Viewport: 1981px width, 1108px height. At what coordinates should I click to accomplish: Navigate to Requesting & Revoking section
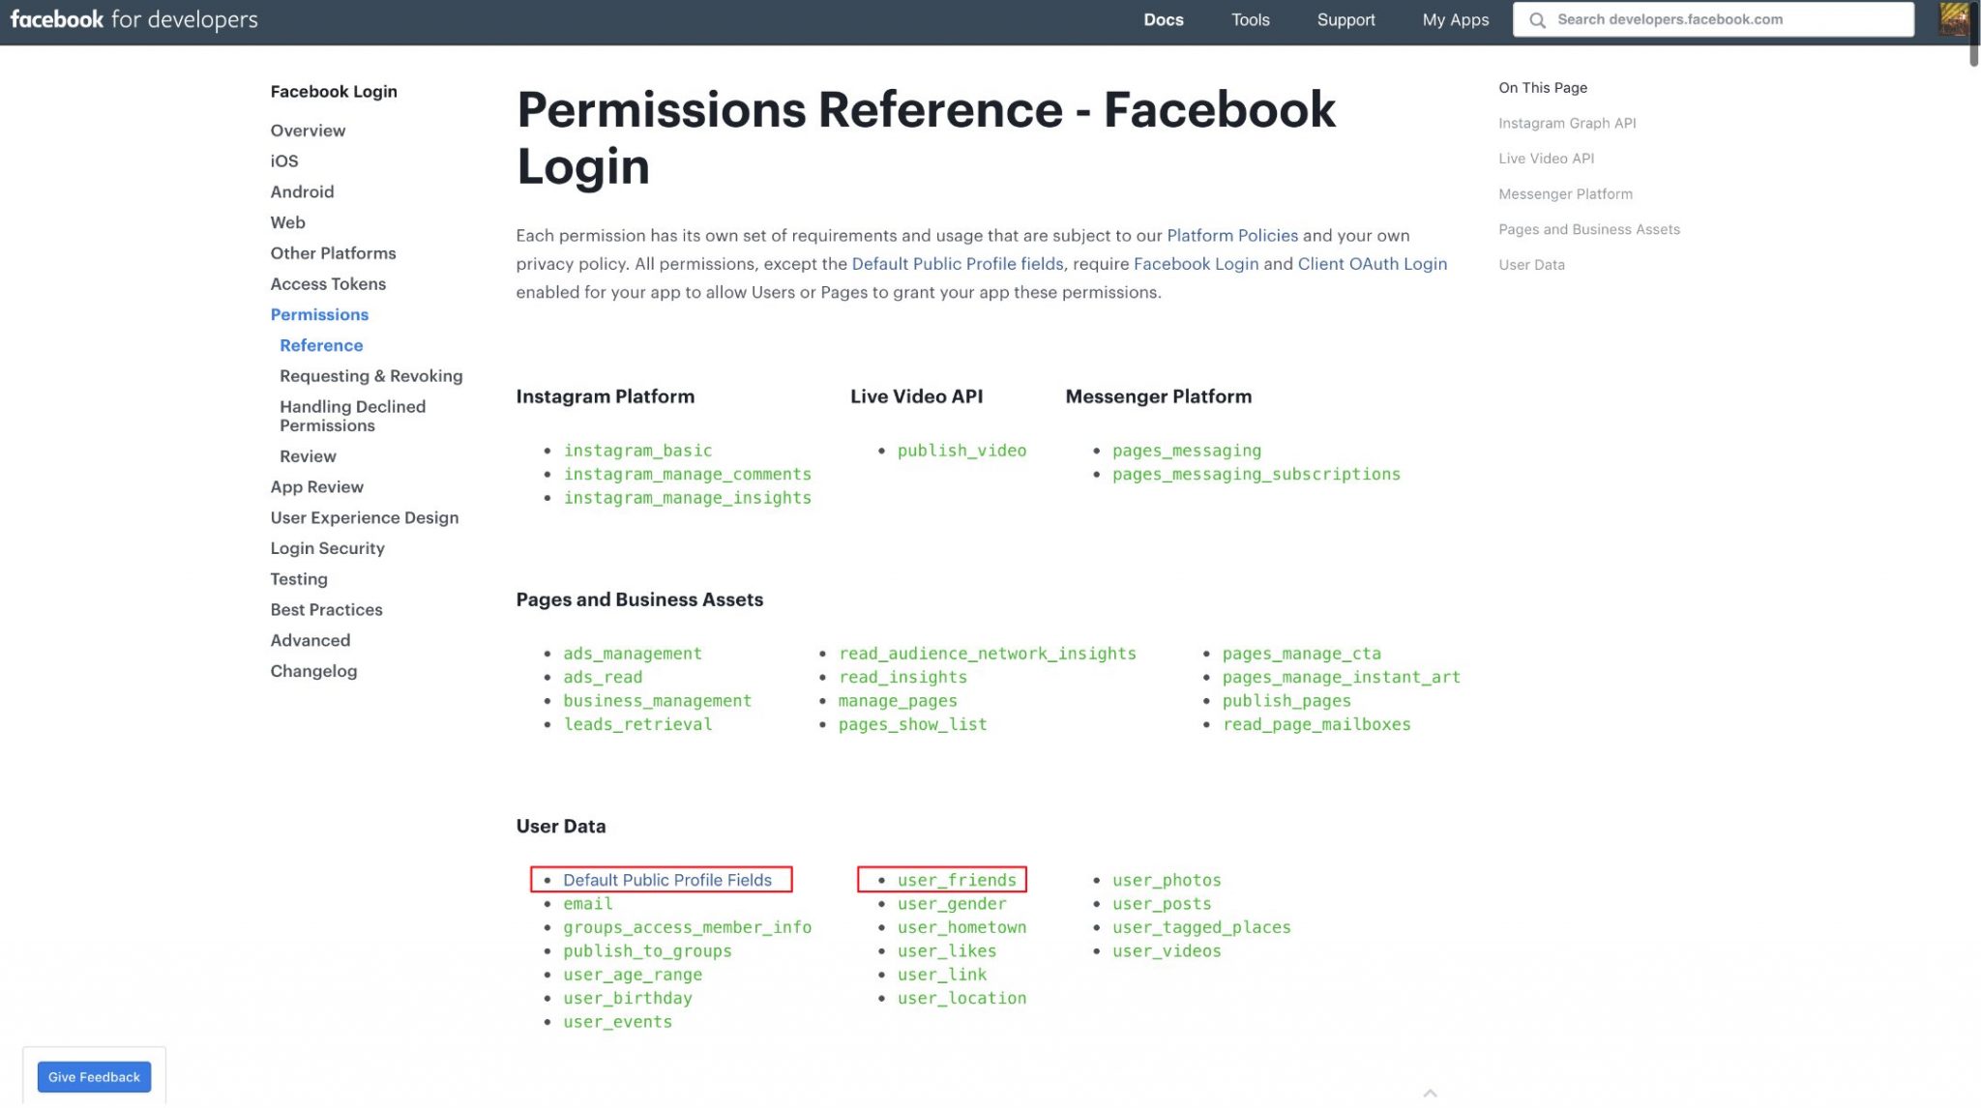point(370,375)
